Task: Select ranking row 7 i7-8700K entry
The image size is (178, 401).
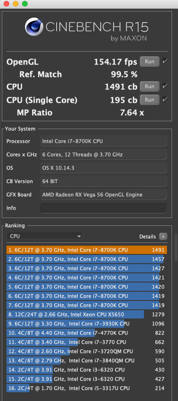Action: pos(86,305)
